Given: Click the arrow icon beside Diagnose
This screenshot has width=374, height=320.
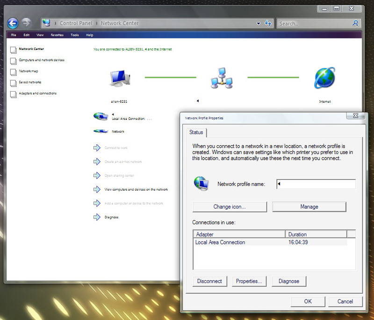Looking at the screenshot, I should (97, 217).
